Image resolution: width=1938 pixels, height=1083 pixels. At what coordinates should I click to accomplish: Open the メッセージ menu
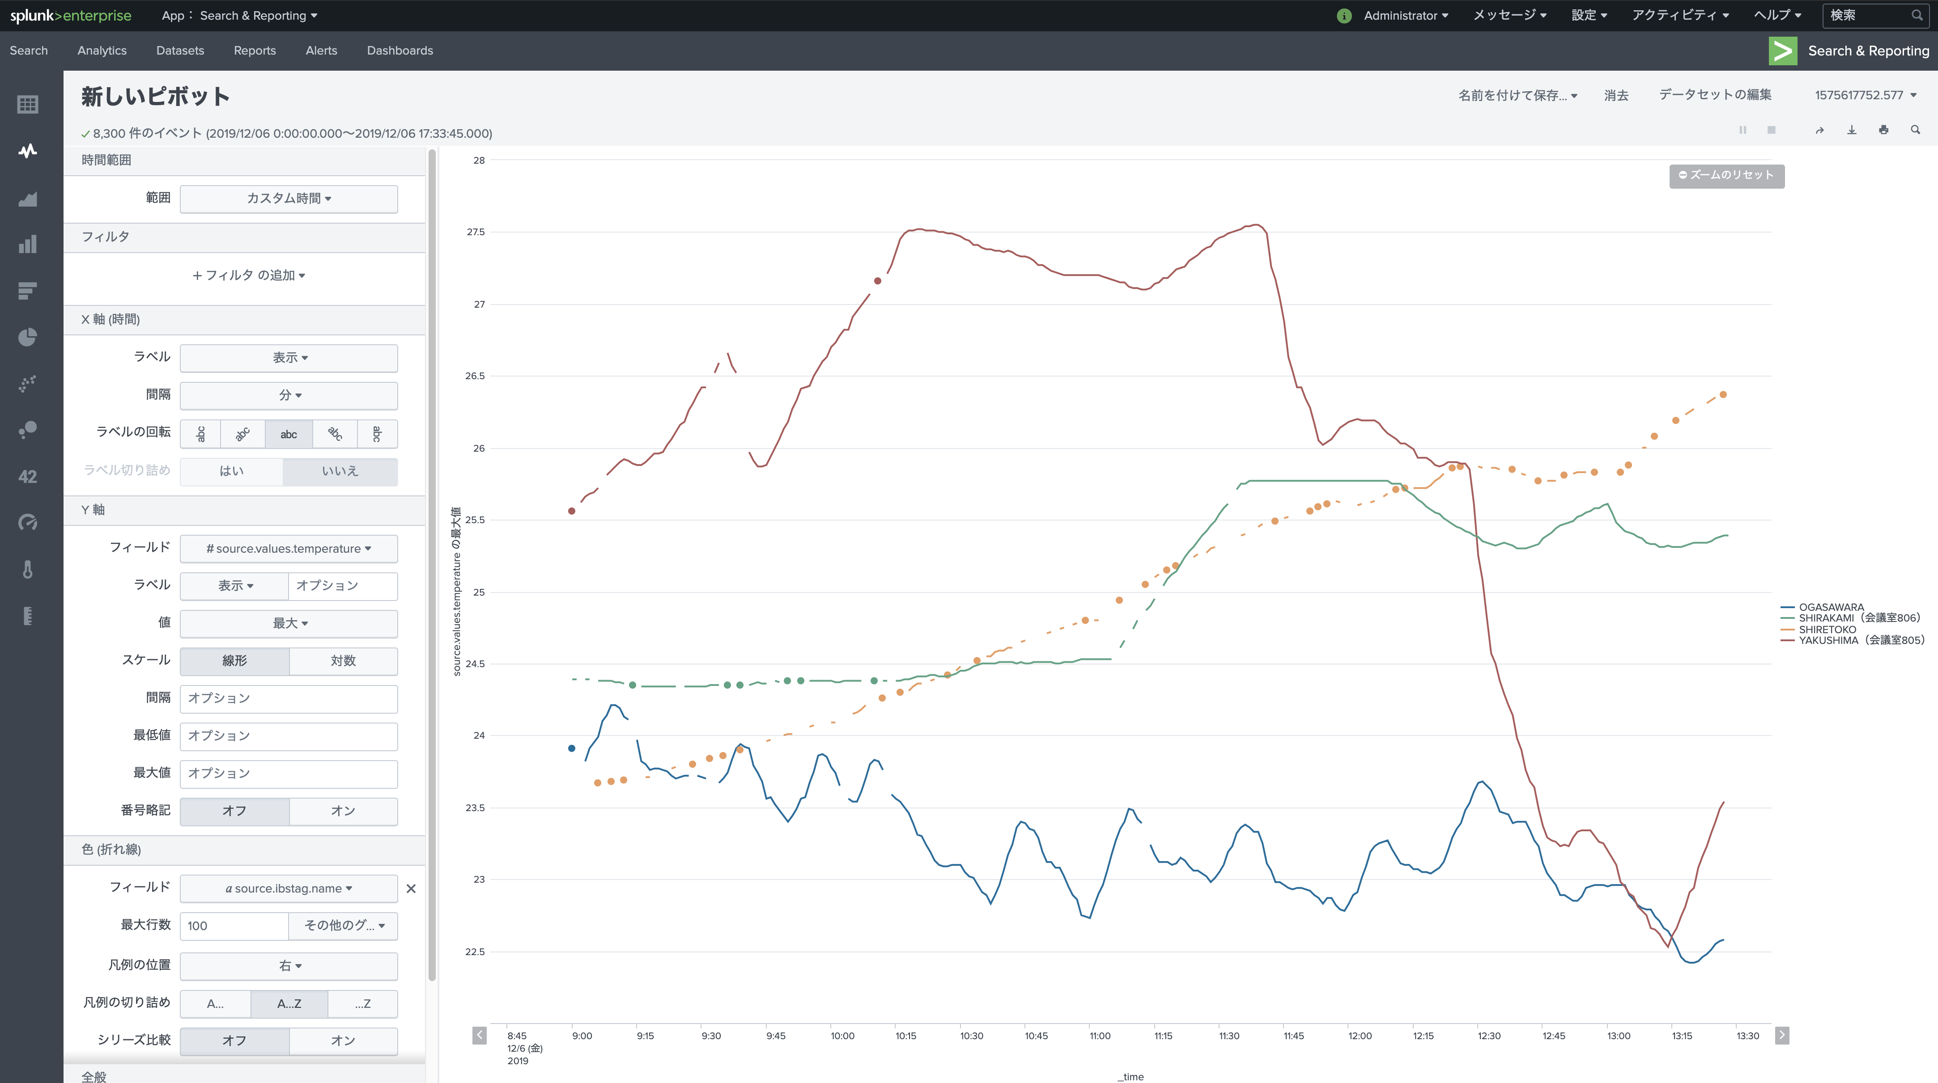click(x=1509, y=16)
